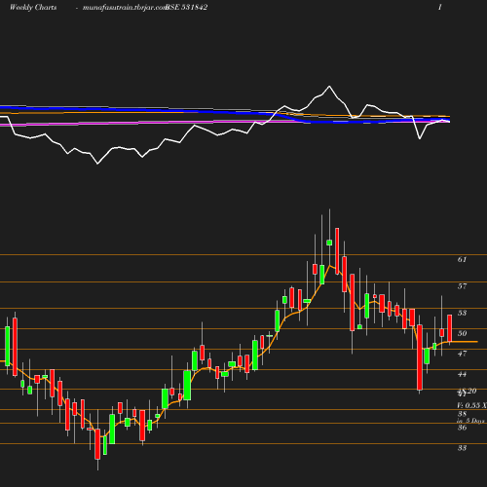Click the price axis label "50"
This screenshot has height=487, width=487.
[462, 333]
